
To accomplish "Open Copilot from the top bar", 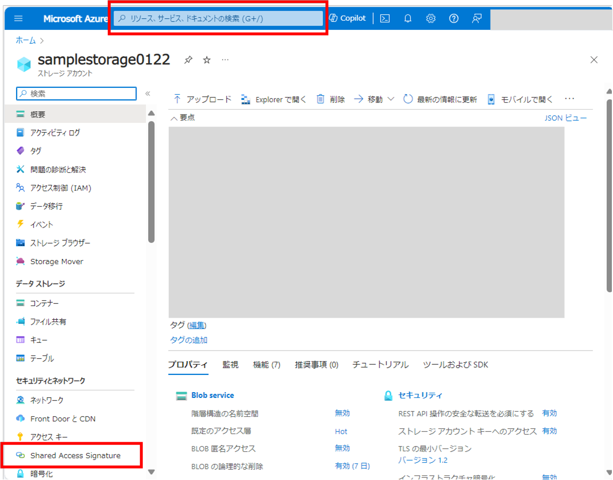I will pos(347,18).
